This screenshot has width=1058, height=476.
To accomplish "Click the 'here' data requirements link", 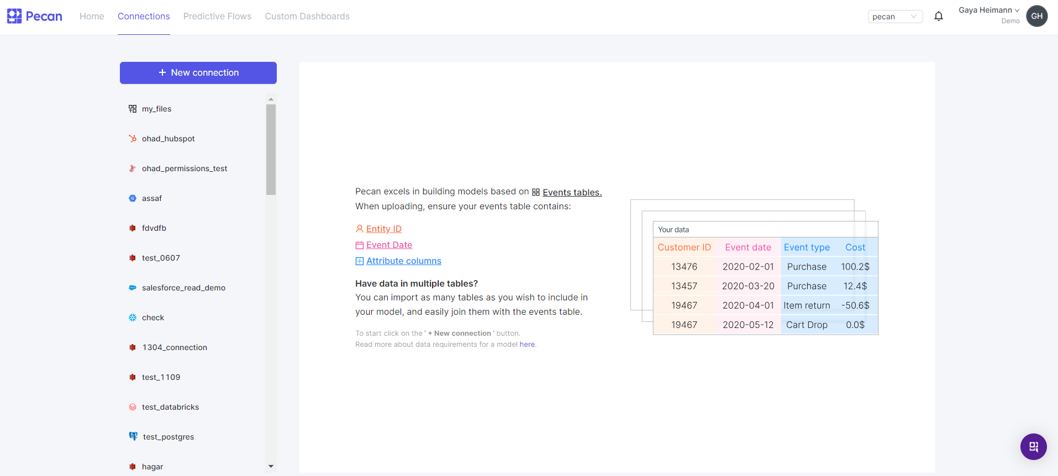I will pos(527,345).
